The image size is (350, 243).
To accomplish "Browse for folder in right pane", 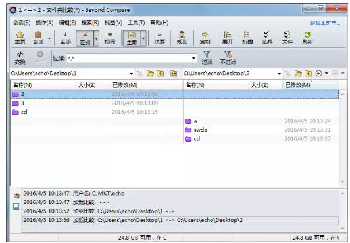I will [x=298, y=74].
